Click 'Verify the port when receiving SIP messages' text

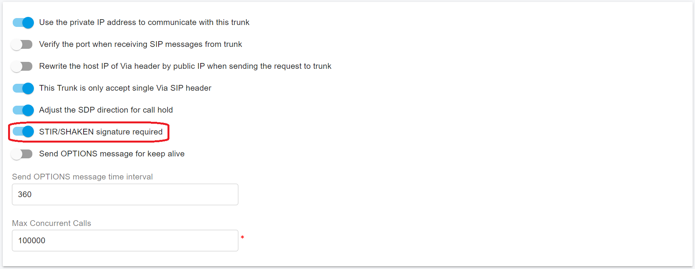[141, 44]
